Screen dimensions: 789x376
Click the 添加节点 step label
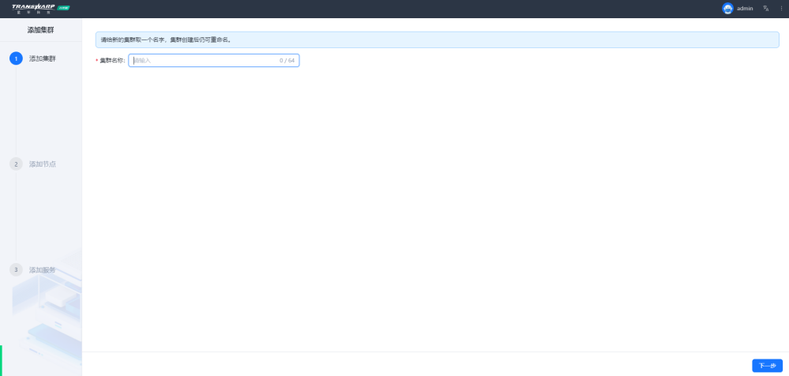43,164
